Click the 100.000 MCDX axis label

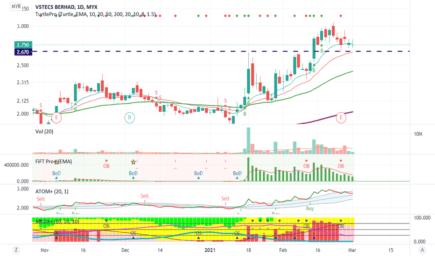click(x=422, y=218)
